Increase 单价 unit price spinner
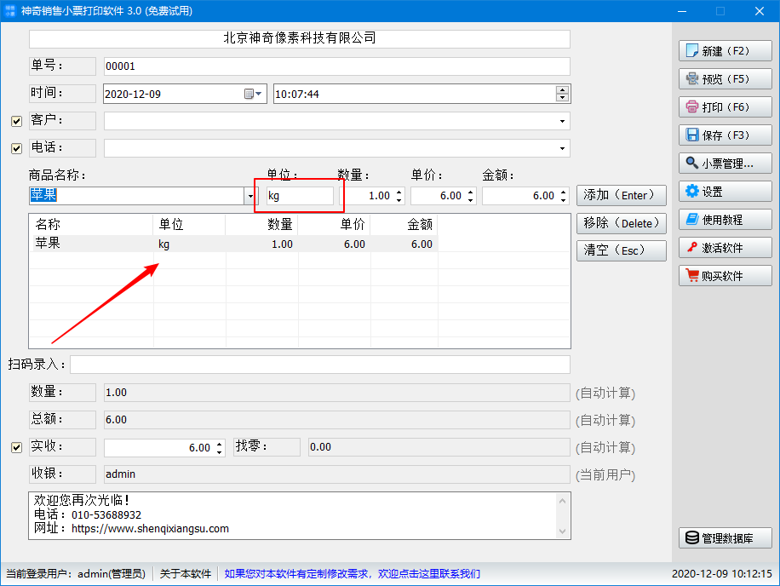The height and width of the screenshot is (586, 780). [471, 192]
